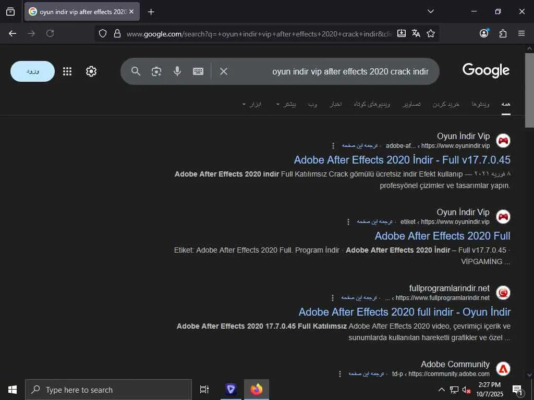The height and width of the screenshot is (400, 534).
Task: Open 'Adobe After Effects 2020 full indir - Oyun İndir' result
Action: point(405,312)
